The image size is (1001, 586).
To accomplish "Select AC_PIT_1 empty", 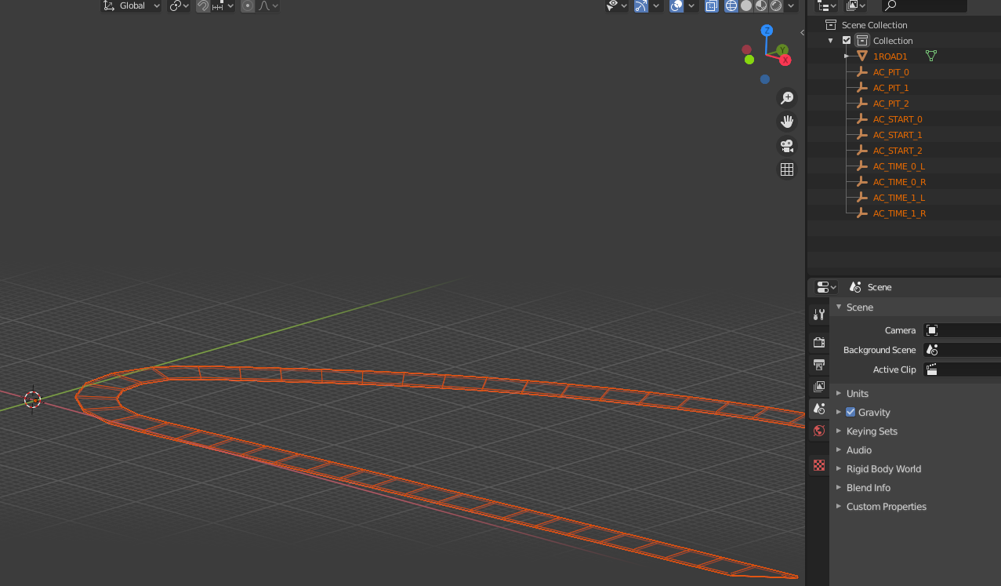I will pyautogui.click(x=891, y=88).
